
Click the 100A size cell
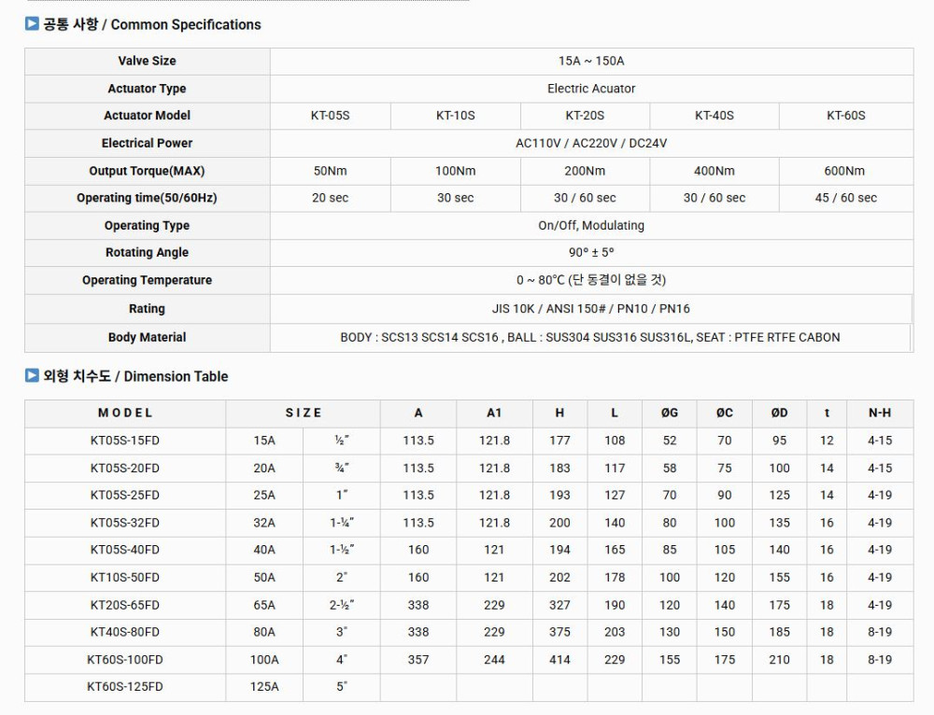click(264, 660)
